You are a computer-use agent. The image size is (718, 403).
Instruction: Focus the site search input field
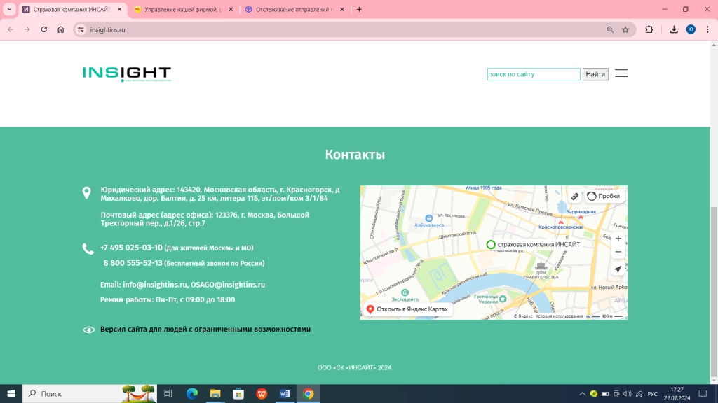click(534, 74)
